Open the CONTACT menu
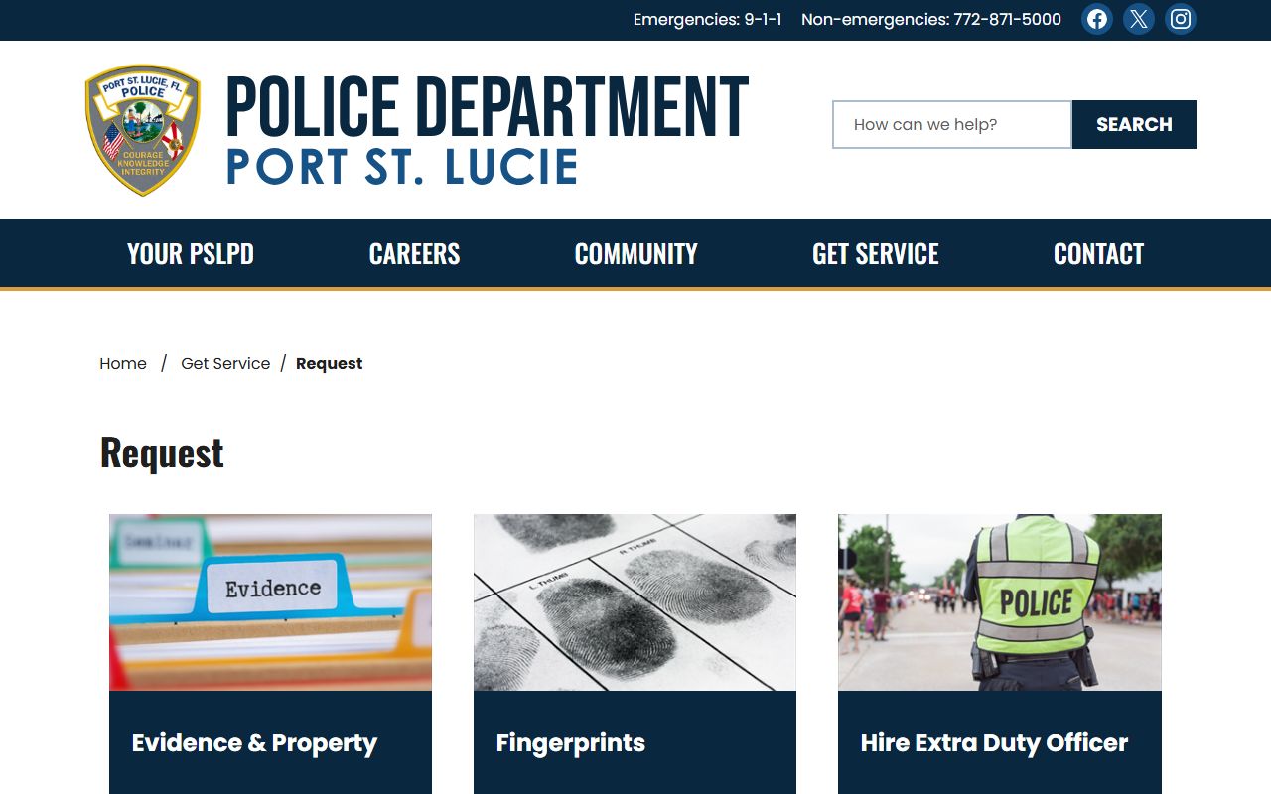 pyautogui.click(x=1098, y=254)
